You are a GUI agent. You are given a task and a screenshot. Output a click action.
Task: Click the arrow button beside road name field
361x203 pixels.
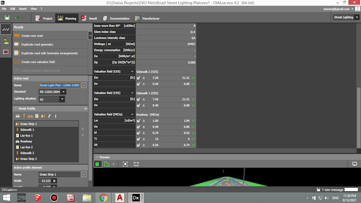tap(84, 85)
